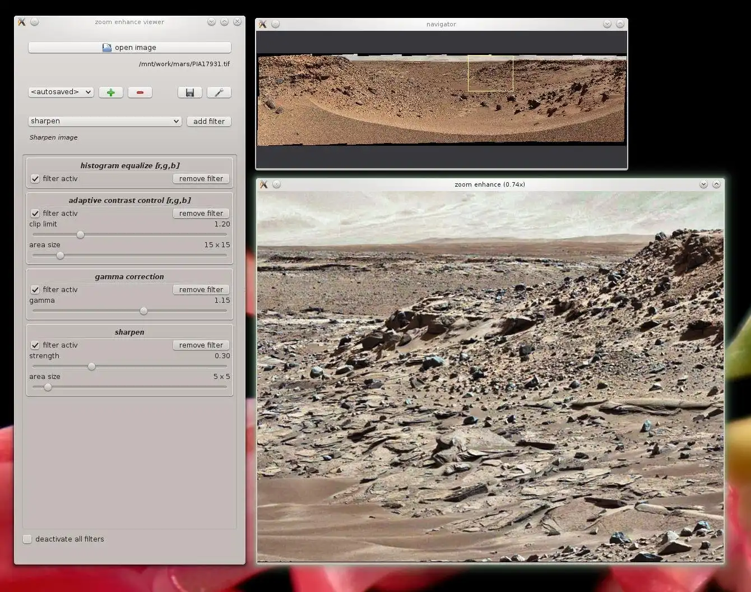Viewport: 751px width, 592px height.
Task: Click adaptive contrast area size slider handle
Action: (x=60, y=256)
